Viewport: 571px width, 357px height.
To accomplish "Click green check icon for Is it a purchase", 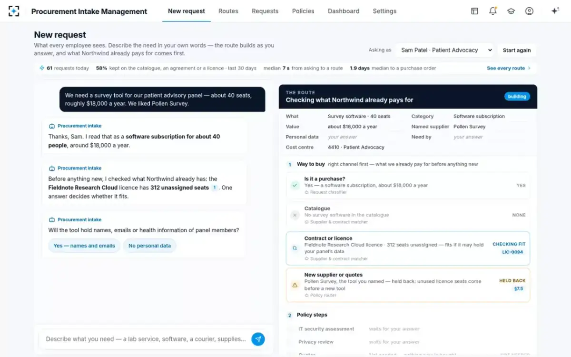I will [295, 185].
